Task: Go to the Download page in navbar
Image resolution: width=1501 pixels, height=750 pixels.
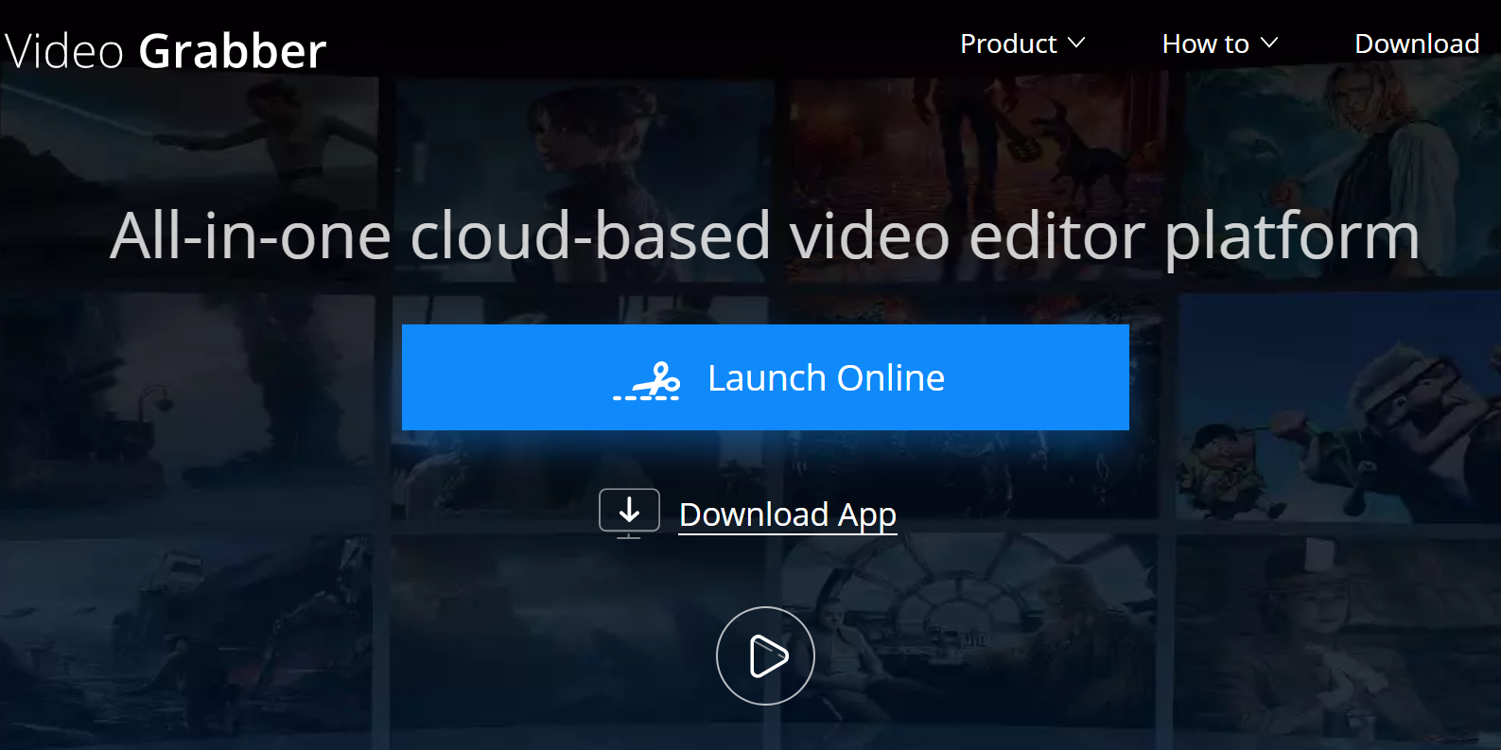Action: (x=1417, y=44)
